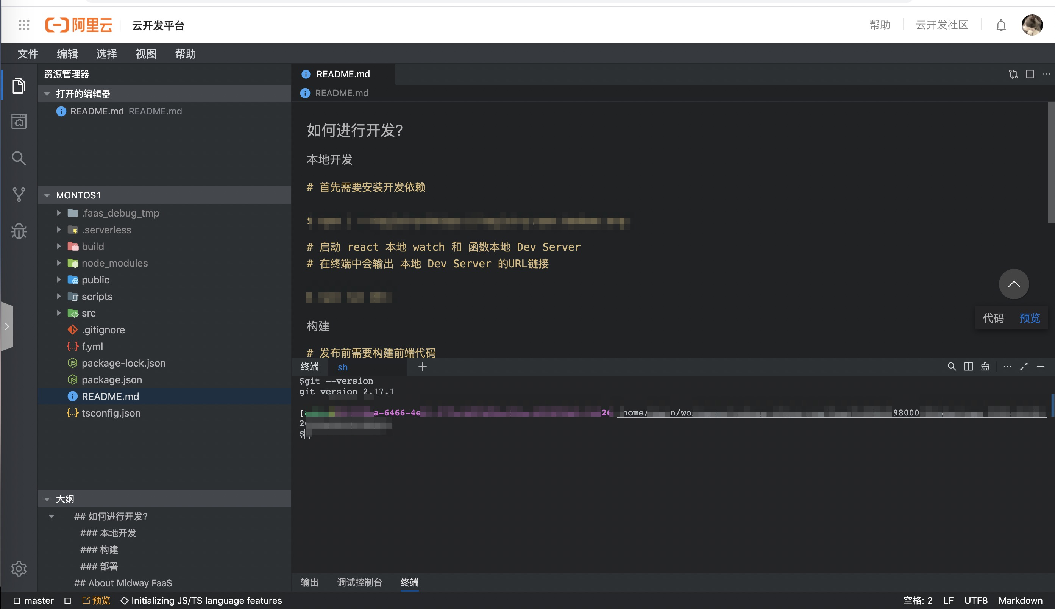
Task: Add new terminal with plus icon
Action: (x=422, y=367)
